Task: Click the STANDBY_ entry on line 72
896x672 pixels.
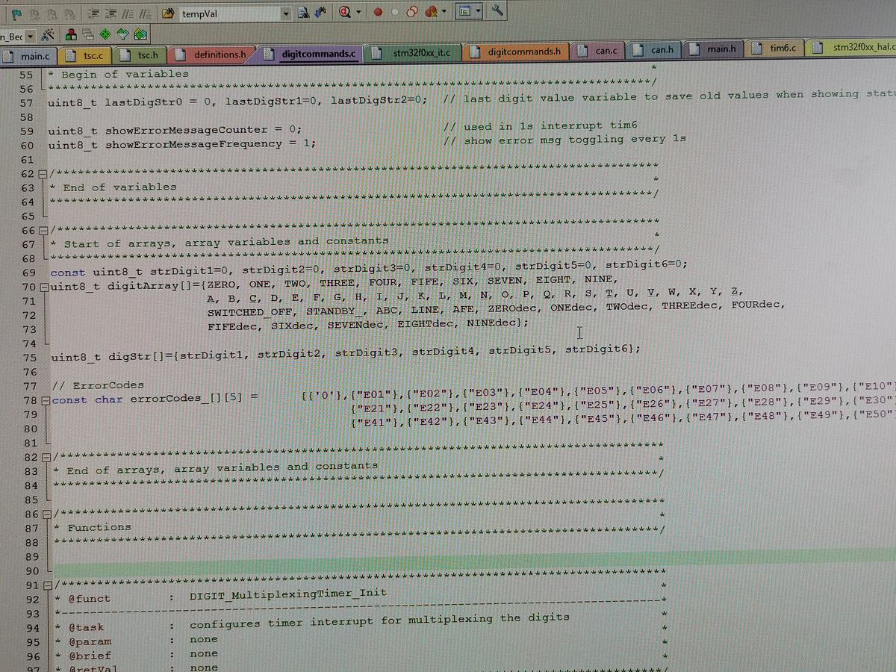Action: (336, 311)
